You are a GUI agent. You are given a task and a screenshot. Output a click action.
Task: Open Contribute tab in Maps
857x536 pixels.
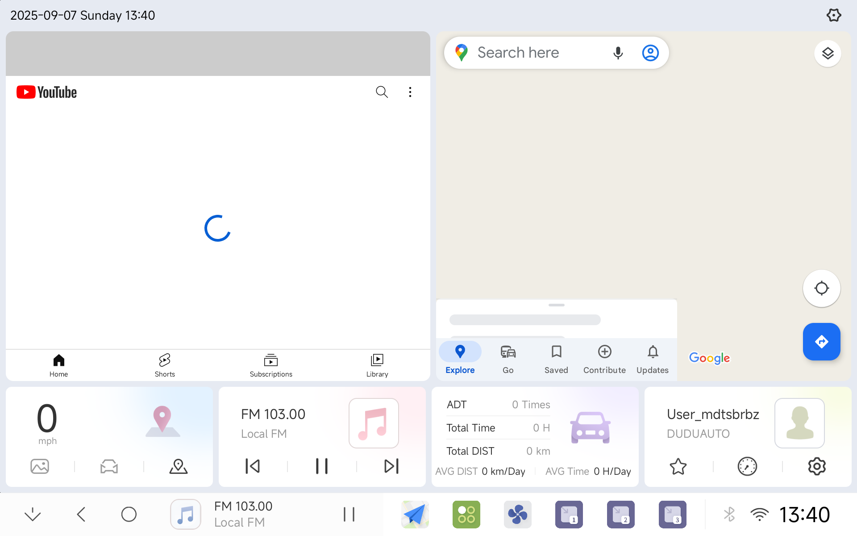[x=604, y=359]
